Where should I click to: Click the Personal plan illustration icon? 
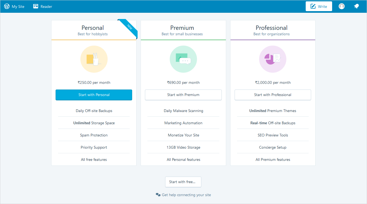(x=94, y=59)
